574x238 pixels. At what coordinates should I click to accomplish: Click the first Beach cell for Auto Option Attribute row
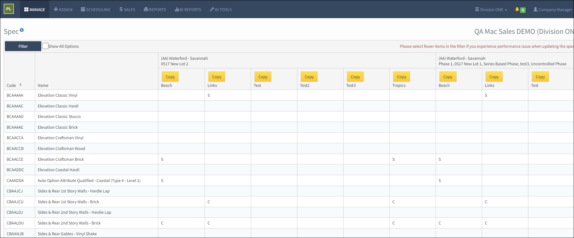tap(181, 180)
